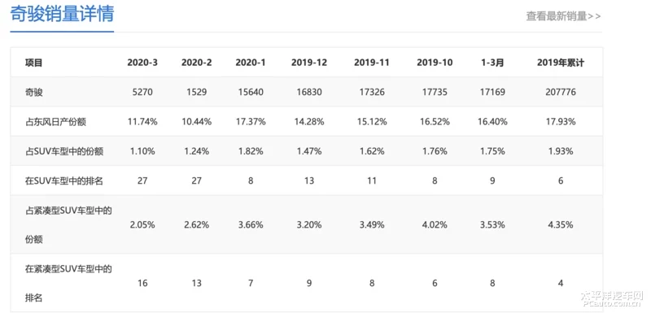The image size is (651, 313).
Task: Click the 奇骏 row label
Action: coord(33,92)
